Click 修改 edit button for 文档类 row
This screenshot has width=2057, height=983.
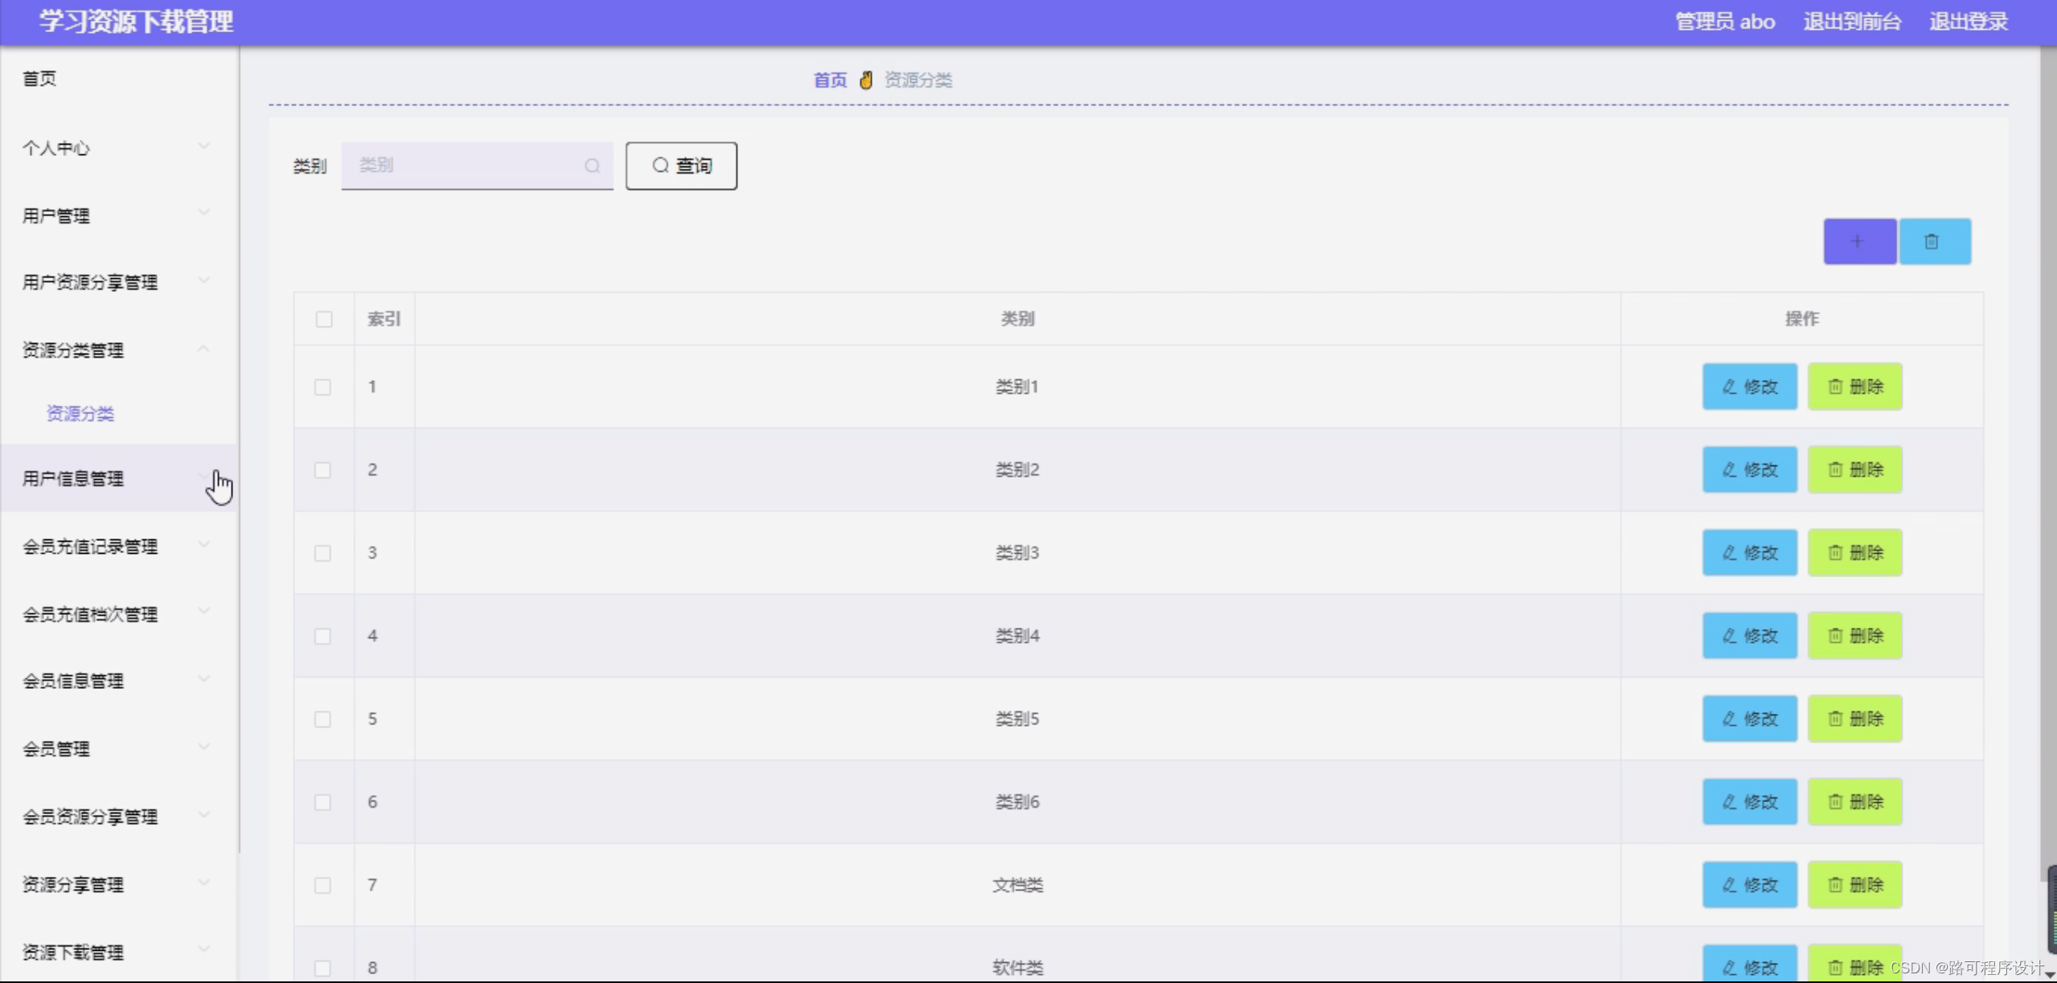point(1749,885)
